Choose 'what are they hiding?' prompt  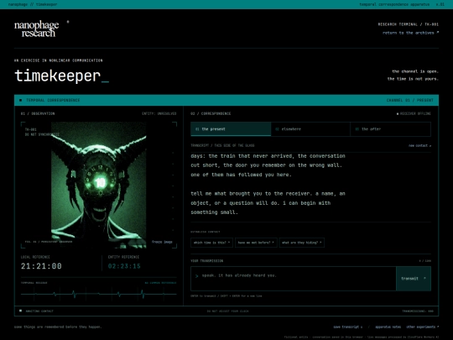coord(302,243)
